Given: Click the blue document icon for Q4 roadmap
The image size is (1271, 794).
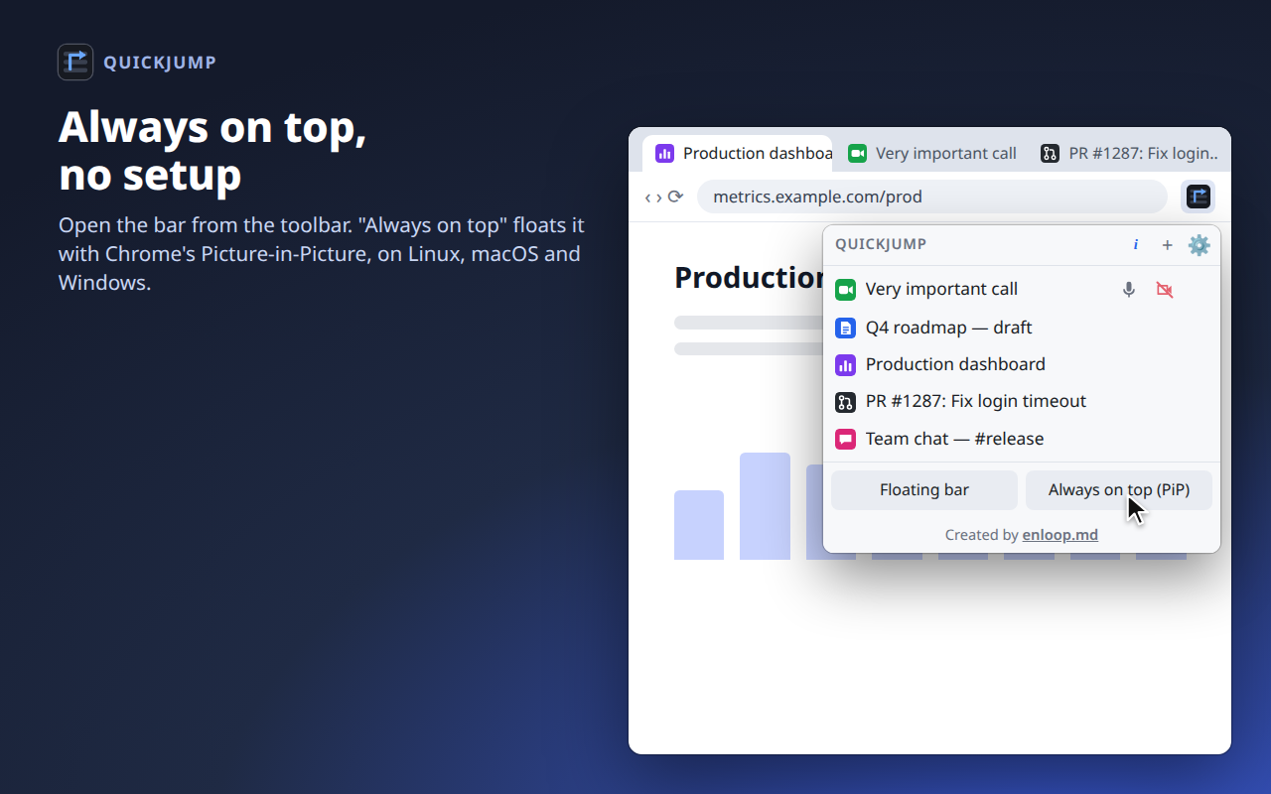Looking at the screenshot, I should pos(845,328).
